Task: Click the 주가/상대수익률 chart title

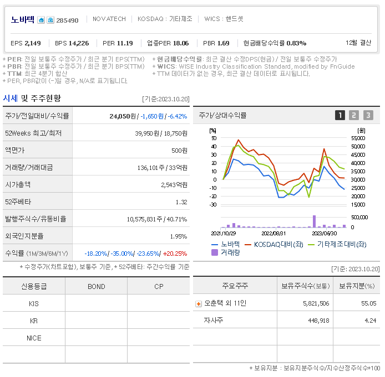Action: pos(222,115)
